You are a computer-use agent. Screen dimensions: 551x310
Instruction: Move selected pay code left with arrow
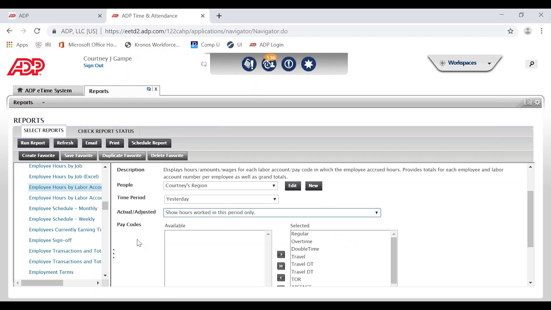[x=281, y=278]
